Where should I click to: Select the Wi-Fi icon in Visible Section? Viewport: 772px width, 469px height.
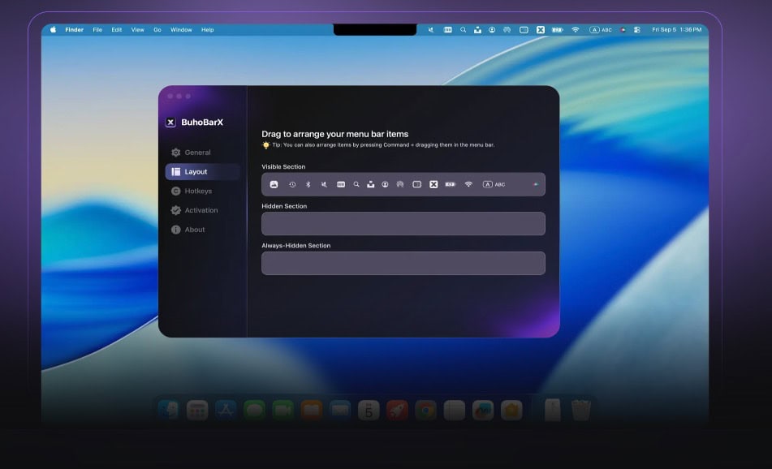[x=468, y=185]
